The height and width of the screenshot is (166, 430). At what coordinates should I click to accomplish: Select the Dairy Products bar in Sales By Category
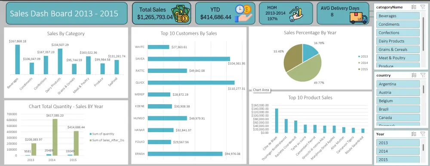click(60, 61)
